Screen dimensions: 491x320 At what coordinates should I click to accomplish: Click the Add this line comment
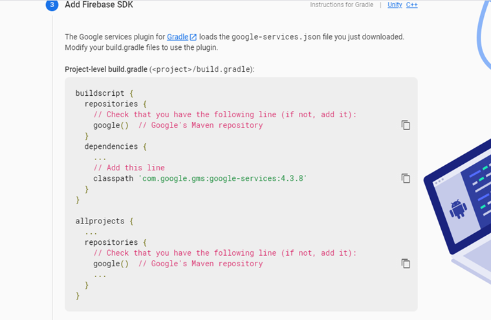129,168
